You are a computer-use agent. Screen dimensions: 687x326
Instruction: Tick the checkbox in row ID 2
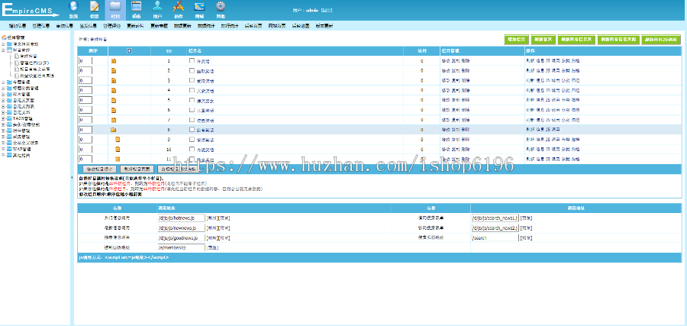(x=192, y=70)
